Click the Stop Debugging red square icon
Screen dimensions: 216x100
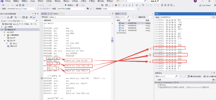(x=116, y=5)
